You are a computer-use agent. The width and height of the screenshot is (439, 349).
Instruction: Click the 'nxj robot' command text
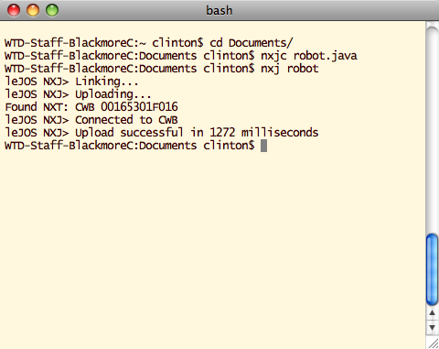pyautogui.click(x=290, y=69)
